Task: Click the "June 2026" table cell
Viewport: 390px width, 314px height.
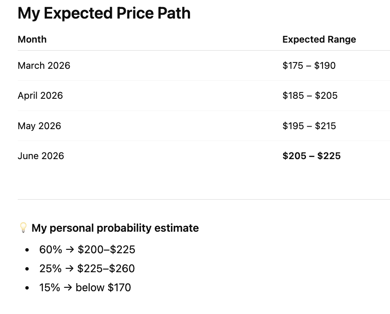Action: pos(41,156)
